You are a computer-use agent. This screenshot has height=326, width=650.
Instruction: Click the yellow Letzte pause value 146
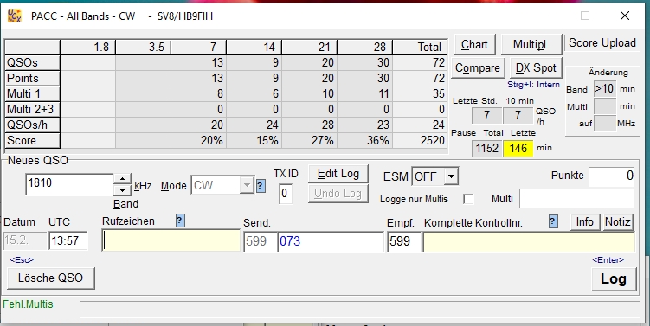coord(518,148)
